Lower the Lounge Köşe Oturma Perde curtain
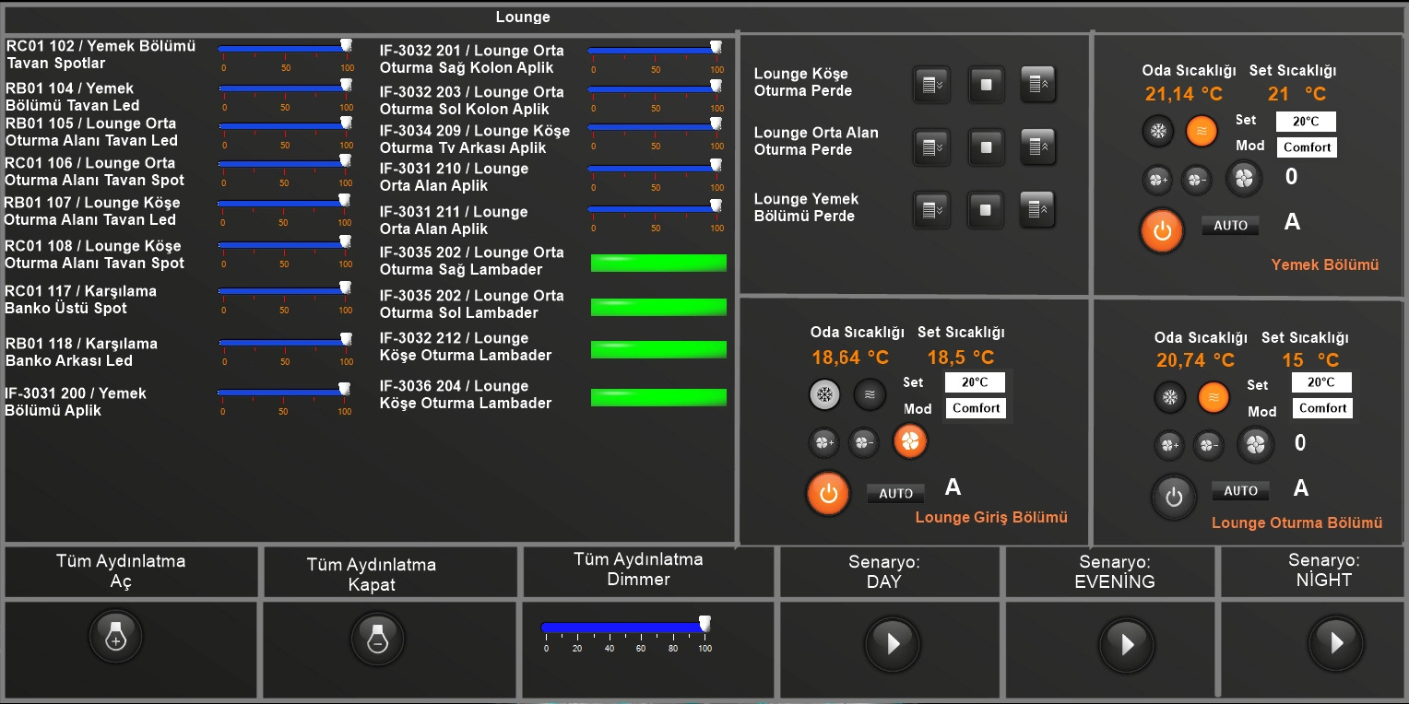The width and height of the screenshot is (1409, 704). point(931,85)
